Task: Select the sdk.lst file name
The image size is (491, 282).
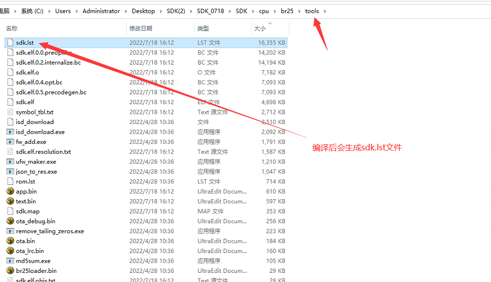Action: (x=25, y=43)
